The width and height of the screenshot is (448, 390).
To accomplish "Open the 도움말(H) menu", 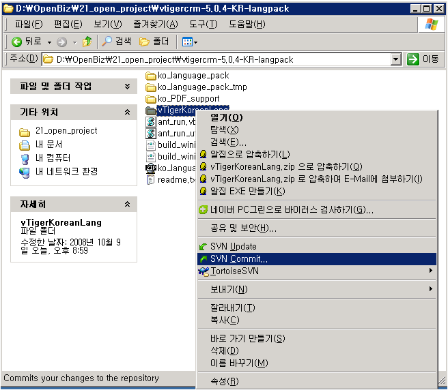I will tap(247, 25).
